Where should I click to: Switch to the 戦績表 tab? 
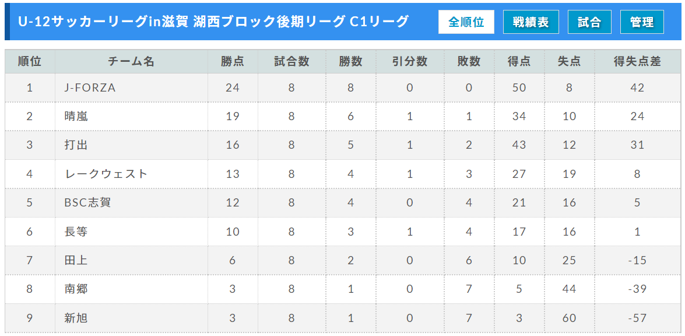(x=531, y=22)
